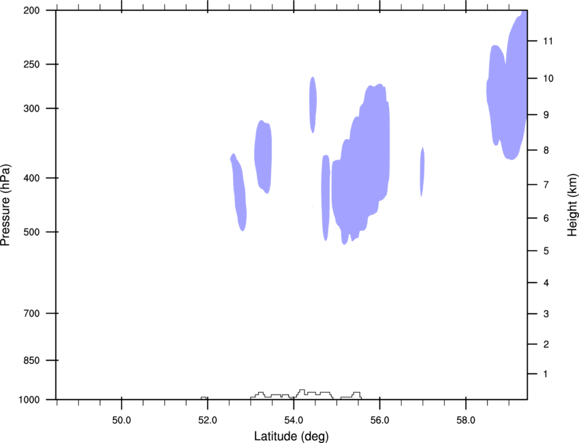Screen dimensions: 579x443
Task: Select the 300 pressure tick label
Action: click(31, 108)
